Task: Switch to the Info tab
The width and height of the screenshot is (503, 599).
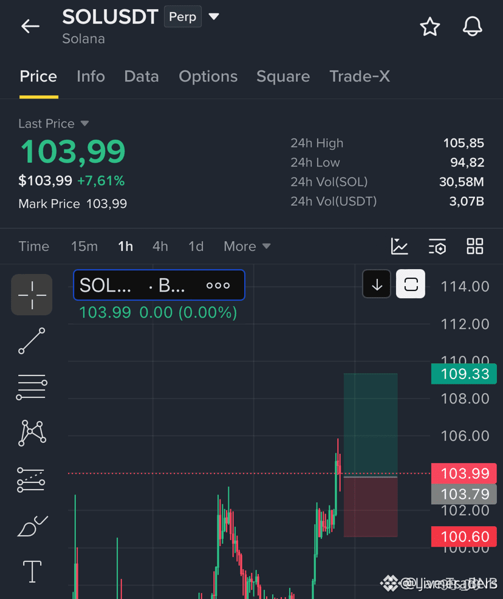Action: pyautogui.click(x=91, y=77)
